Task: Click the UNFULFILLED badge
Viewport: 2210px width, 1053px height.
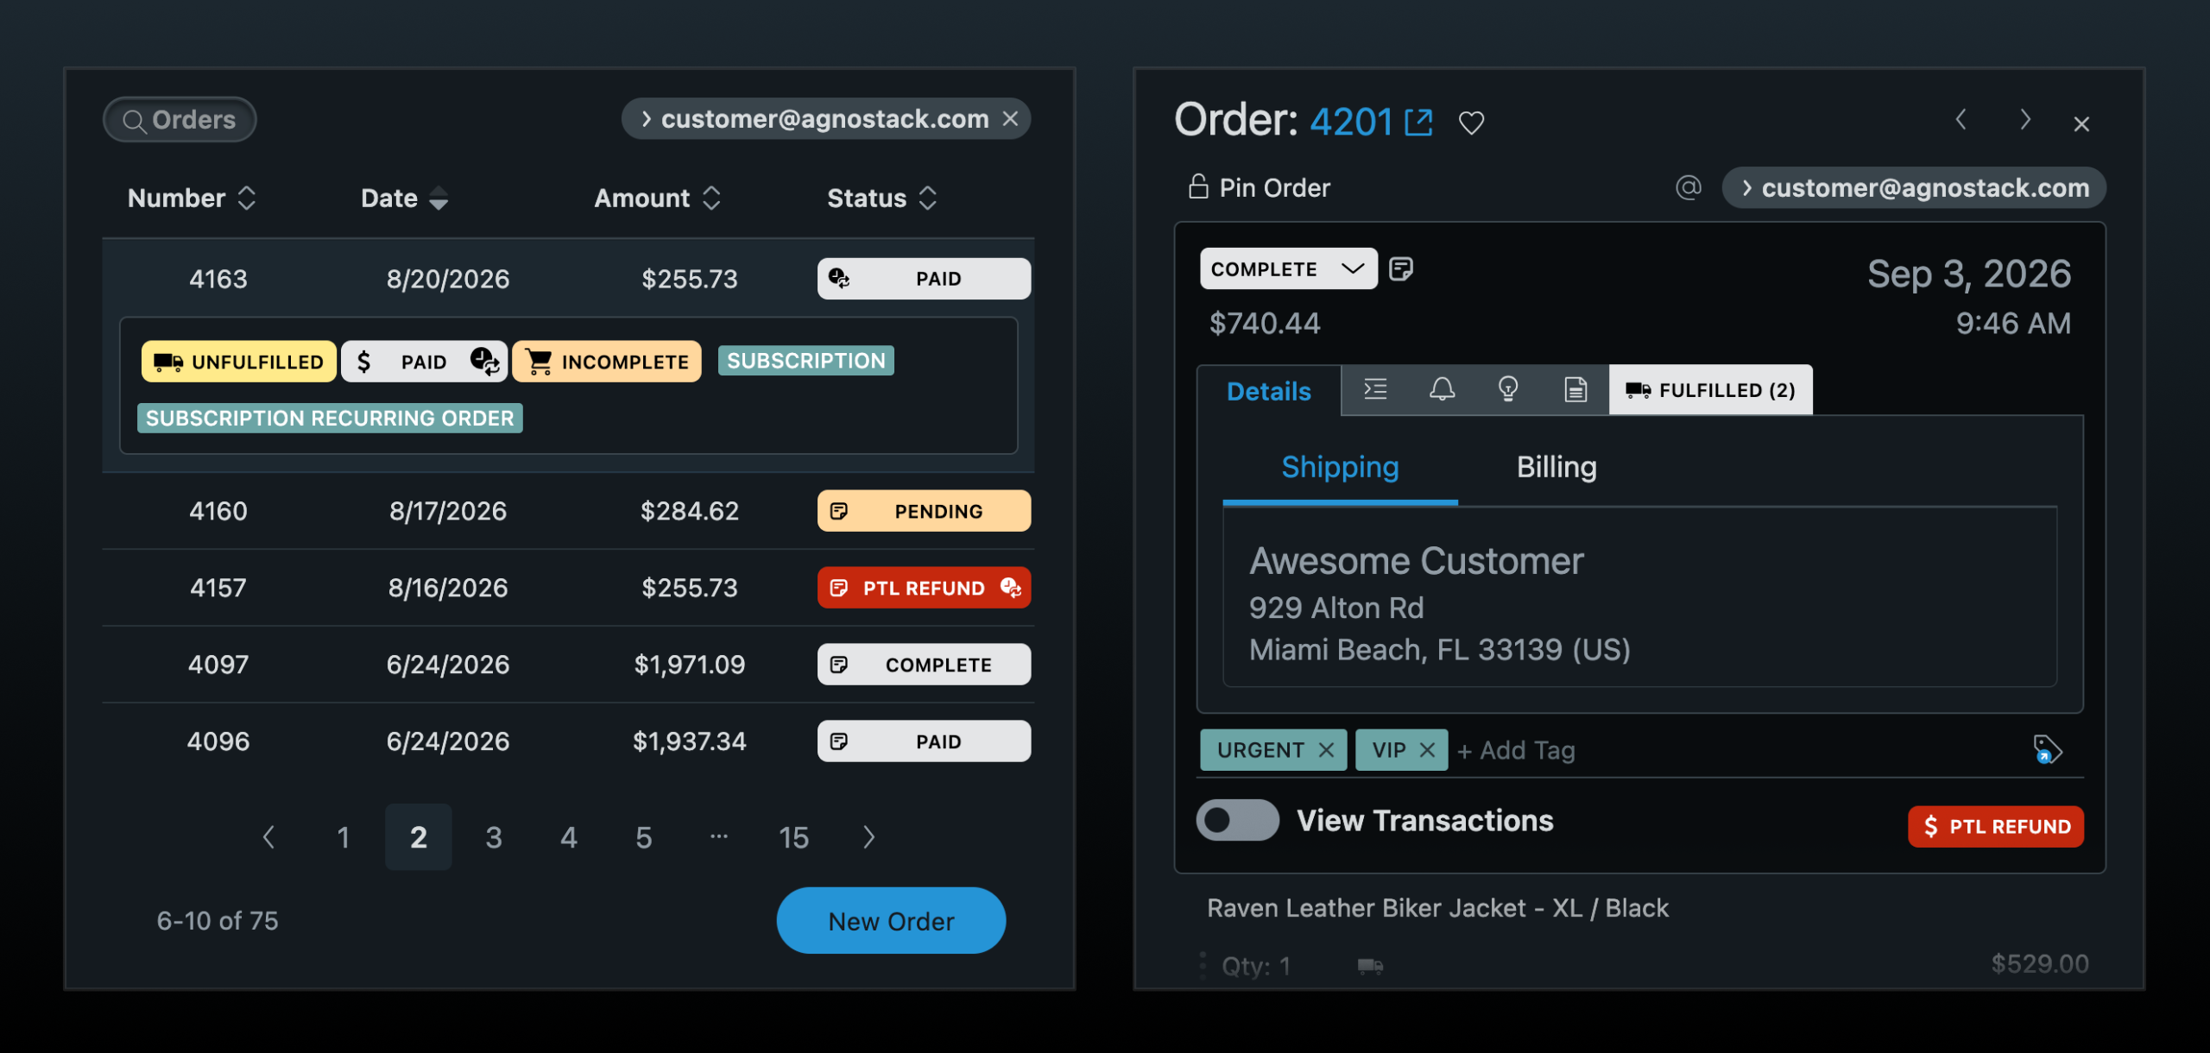Action: [x=239, y=362]
